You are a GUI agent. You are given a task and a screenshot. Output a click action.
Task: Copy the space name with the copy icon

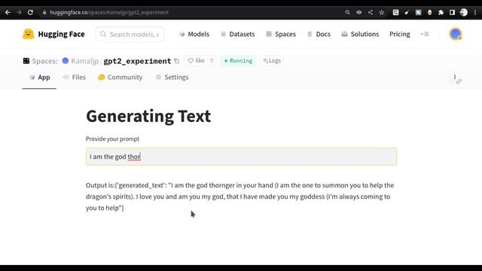click(x=176, y=61)
